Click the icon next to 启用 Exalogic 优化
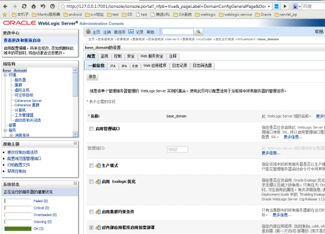Screen dimensions: 325x234 click(x=98, y=182)
